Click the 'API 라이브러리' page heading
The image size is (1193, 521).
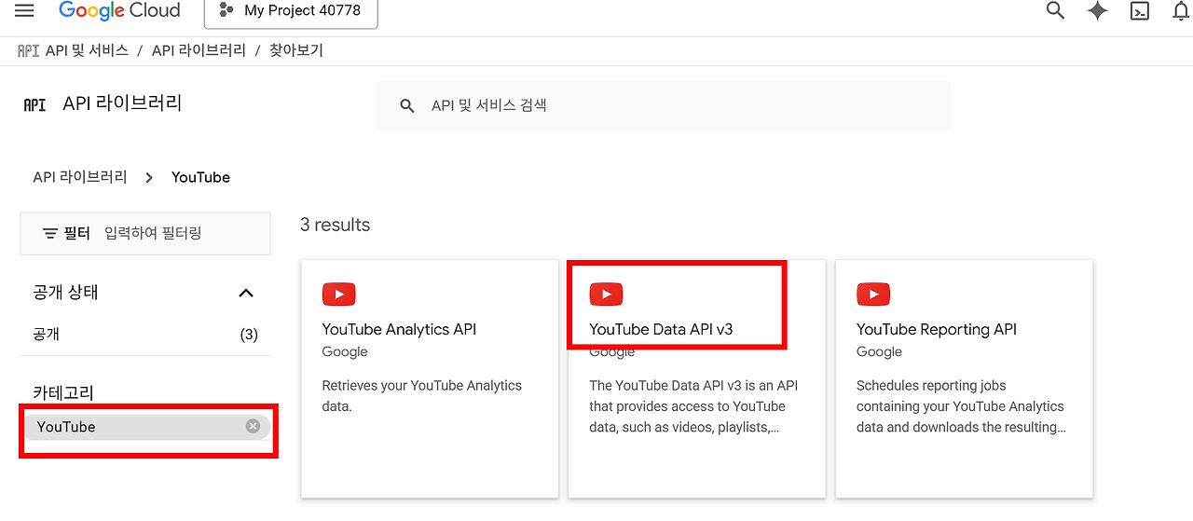(x=122, y=103)
